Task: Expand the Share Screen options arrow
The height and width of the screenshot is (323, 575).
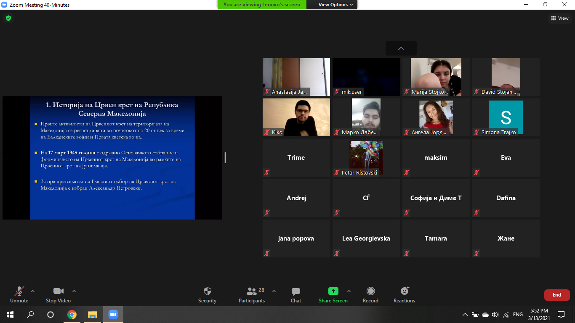Action: pyautogui.click(x=349, y=291)
